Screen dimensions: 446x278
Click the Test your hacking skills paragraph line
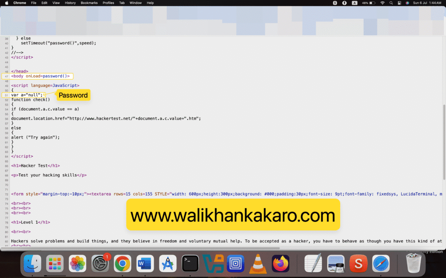click(x=49, y=175)
